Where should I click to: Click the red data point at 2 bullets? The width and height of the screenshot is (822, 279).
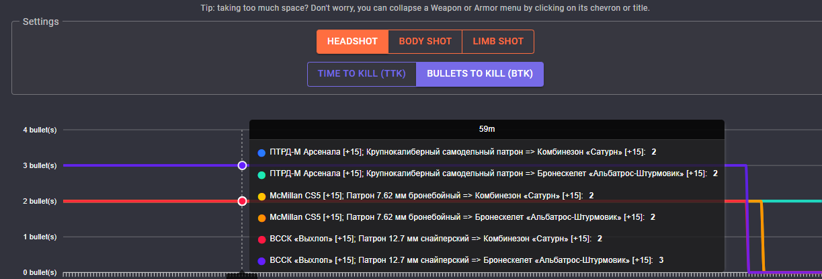pos(242,201)
